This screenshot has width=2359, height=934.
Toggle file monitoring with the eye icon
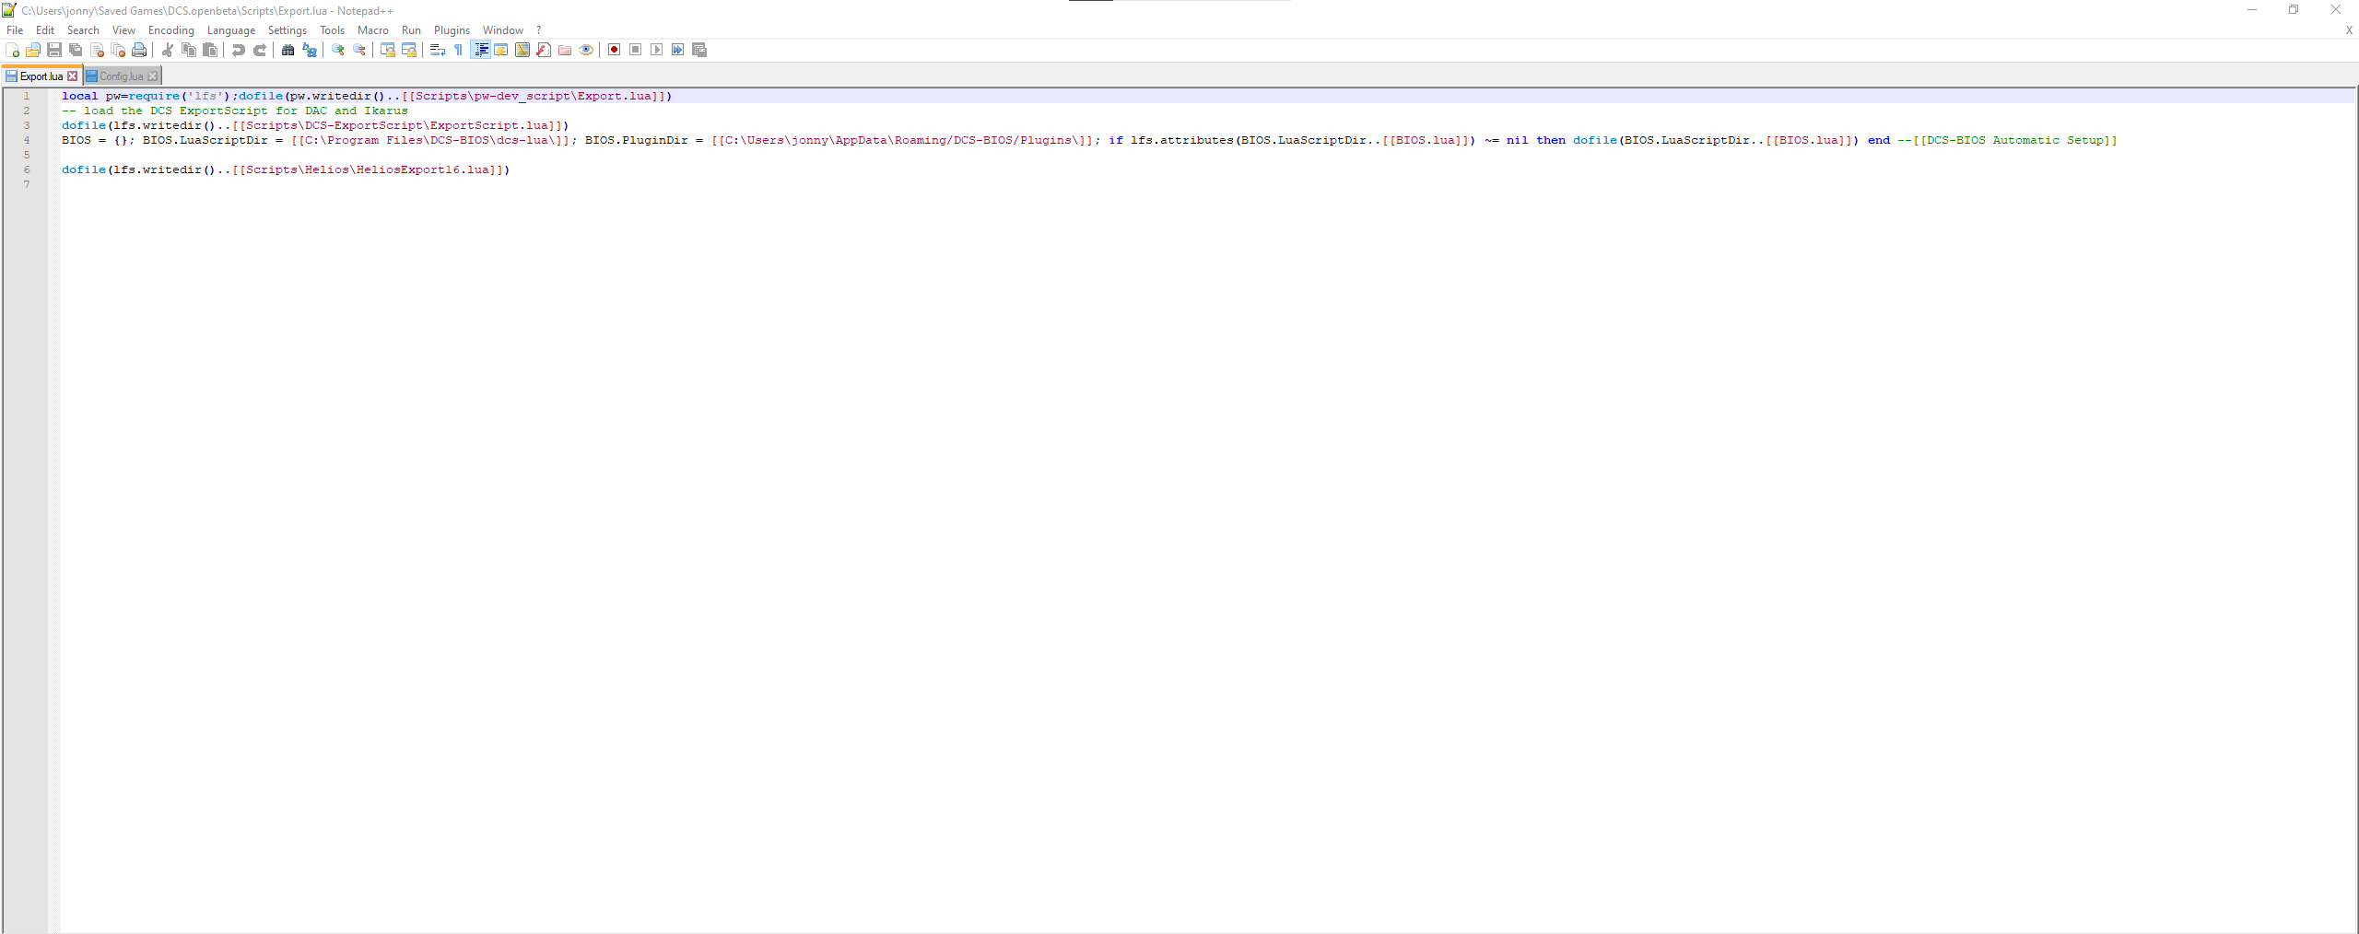coord(586,50)
